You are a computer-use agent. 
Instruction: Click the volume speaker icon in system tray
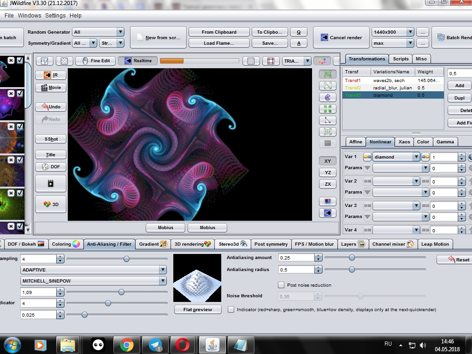point(423,345)
